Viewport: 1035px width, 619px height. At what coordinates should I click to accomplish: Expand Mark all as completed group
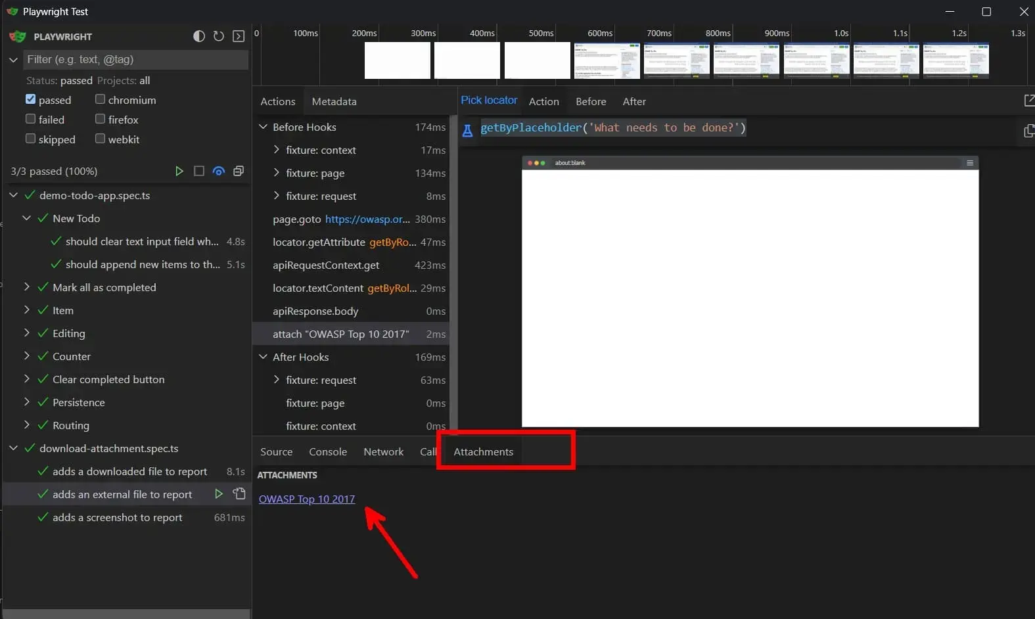click(x=26, y=287)
